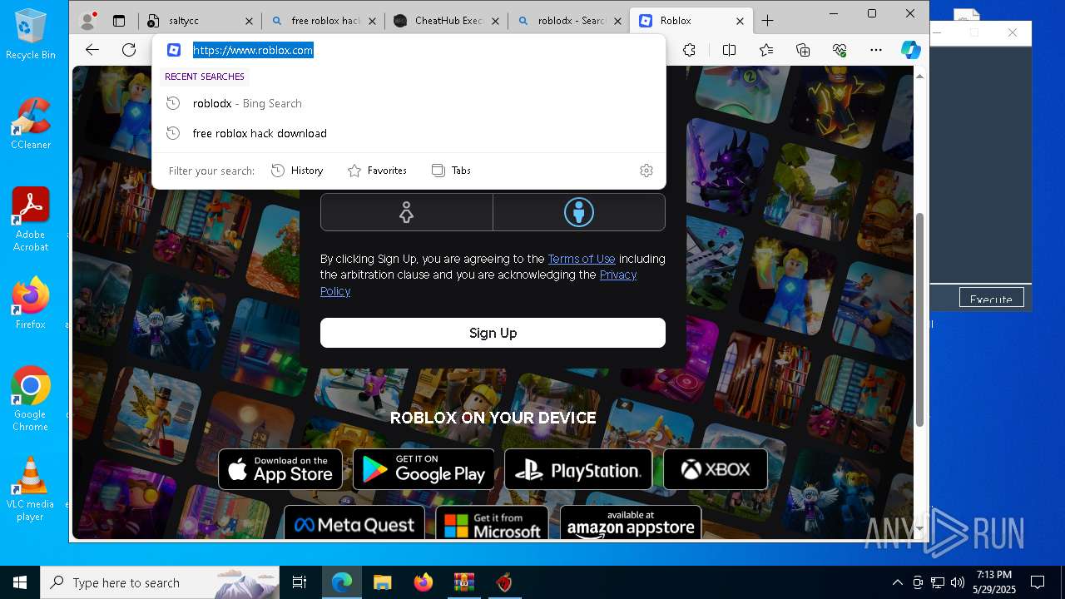Toggle split screen icon in toolbar
The height and width of the screenshot is (599, 1065).
(x=729, y=50)
